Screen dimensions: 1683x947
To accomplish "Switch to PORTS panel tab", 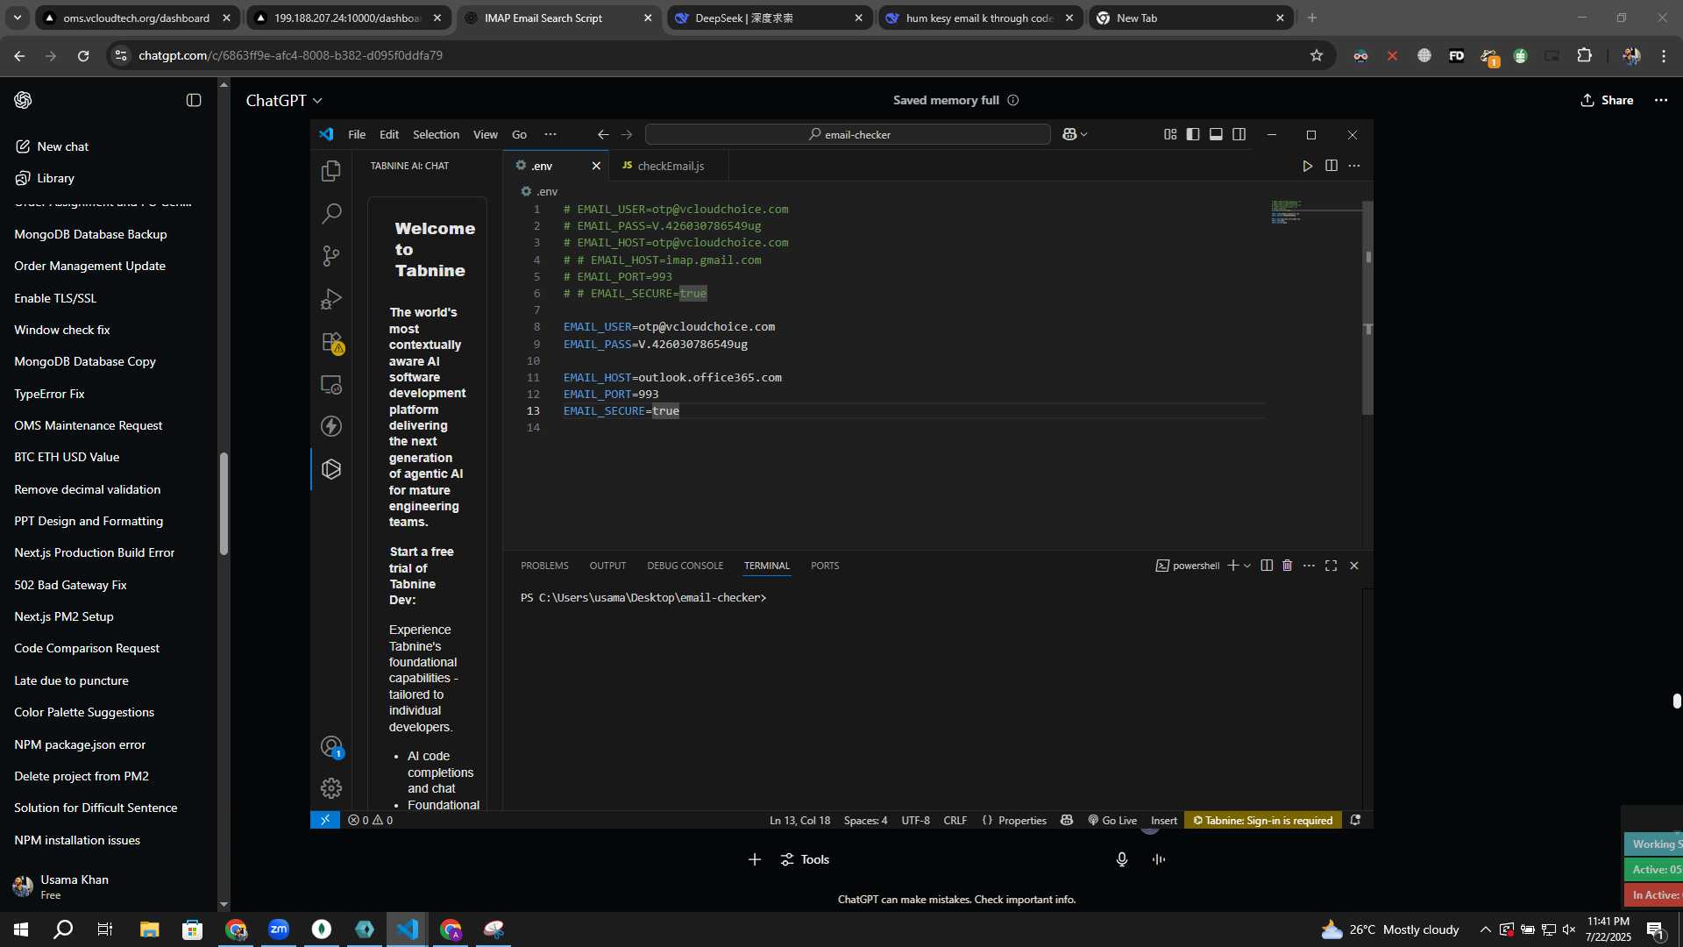I will [825, 566].
